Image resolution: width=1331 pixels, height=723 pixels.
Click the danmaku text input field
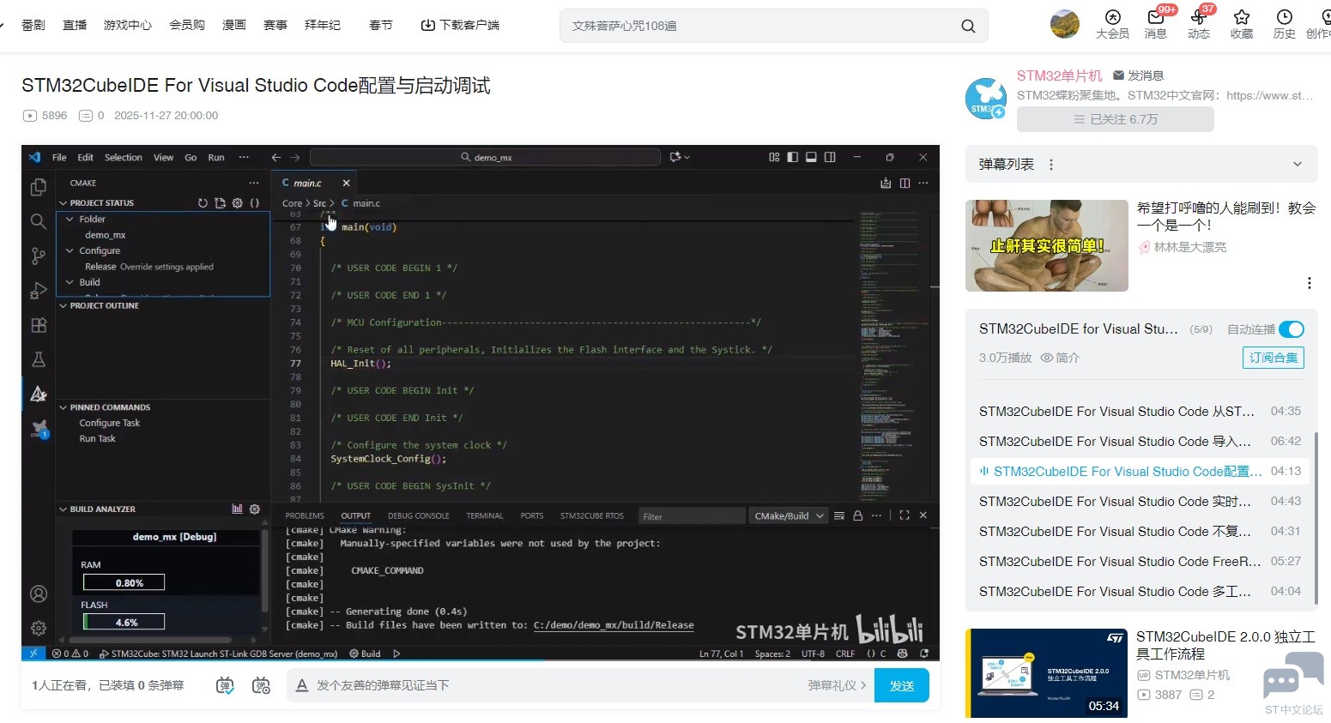tap(549, 685)
